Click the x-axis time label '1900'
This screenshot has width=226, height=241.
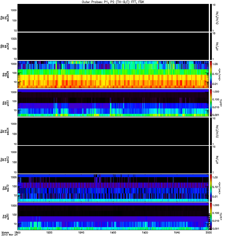(113, 232)
